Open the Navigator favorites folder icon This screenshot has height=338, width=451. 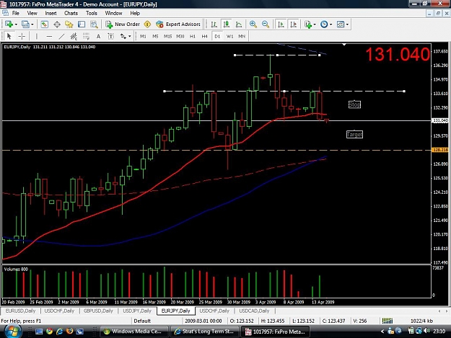[x=69, y=25]
